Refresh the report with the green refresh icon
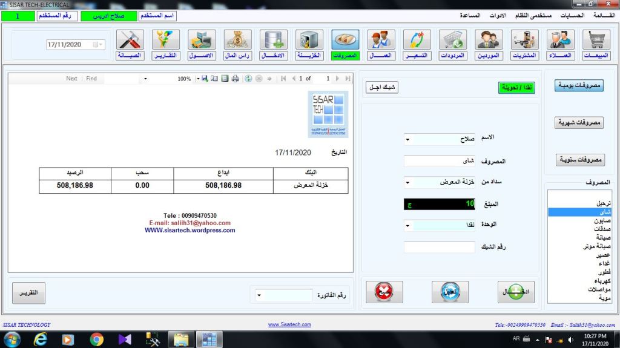 point(248,79)
